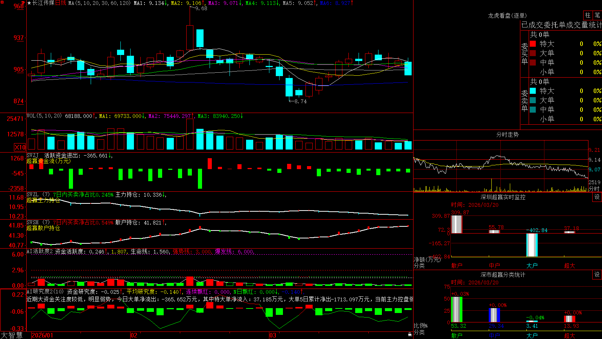
Task: Click 超赢资金流(万元) label
Action: coord(49,161)
